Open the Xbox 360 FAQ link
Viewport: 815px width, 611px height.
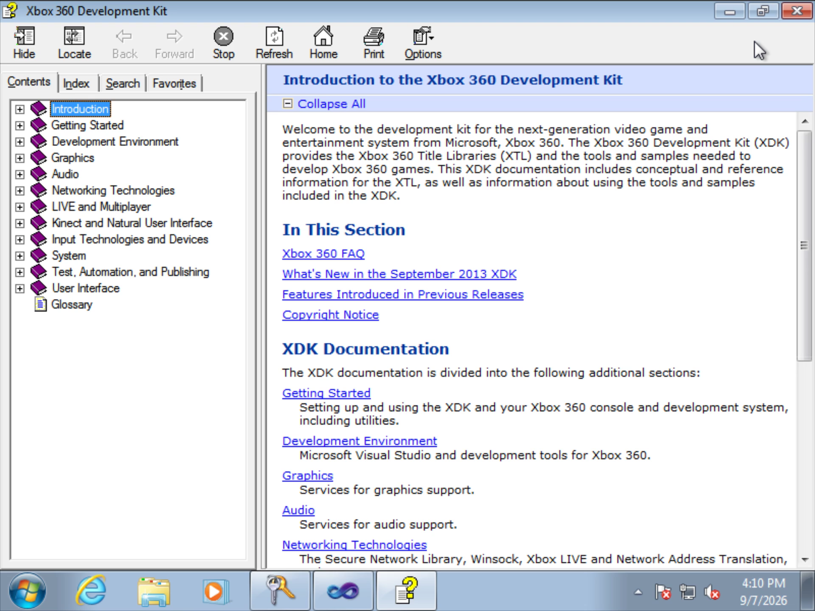[x=323, y=254]
